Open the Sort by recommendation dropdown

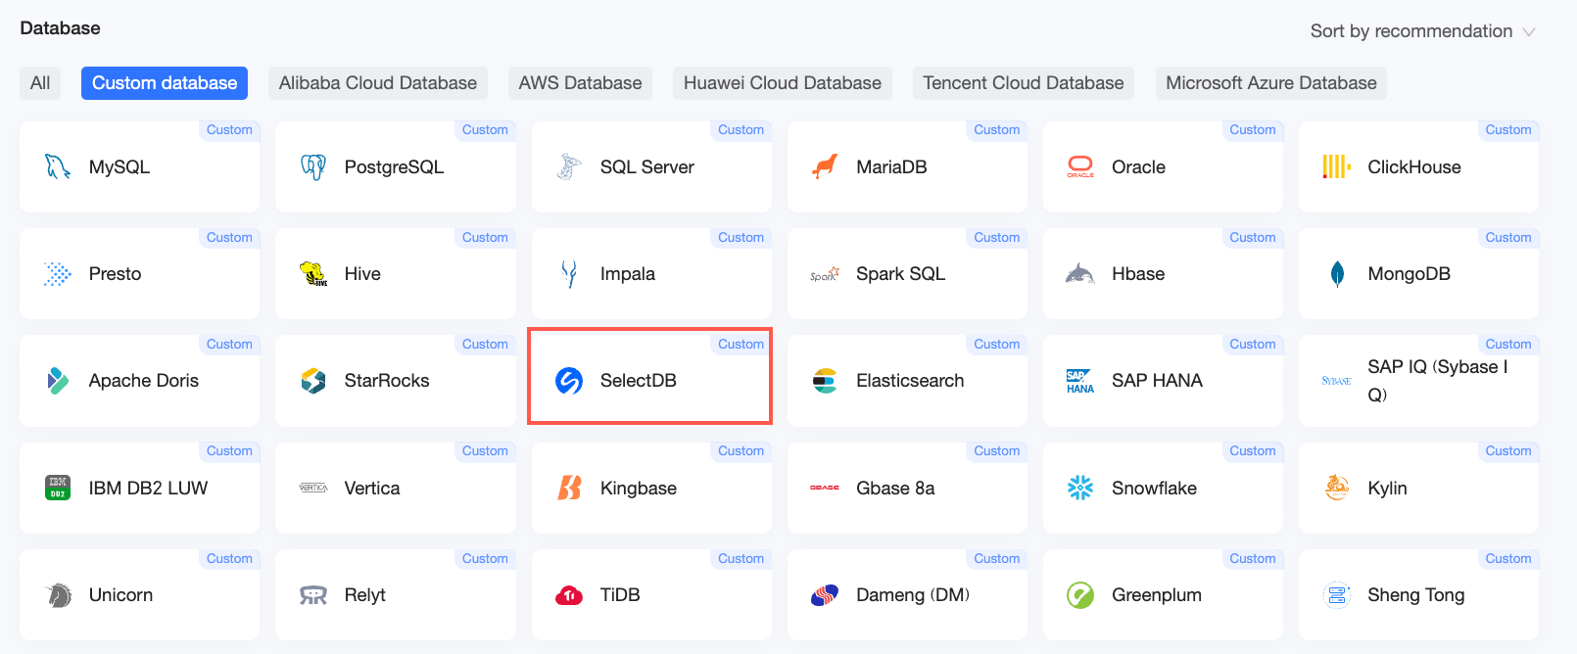[x=1422, y=31]
